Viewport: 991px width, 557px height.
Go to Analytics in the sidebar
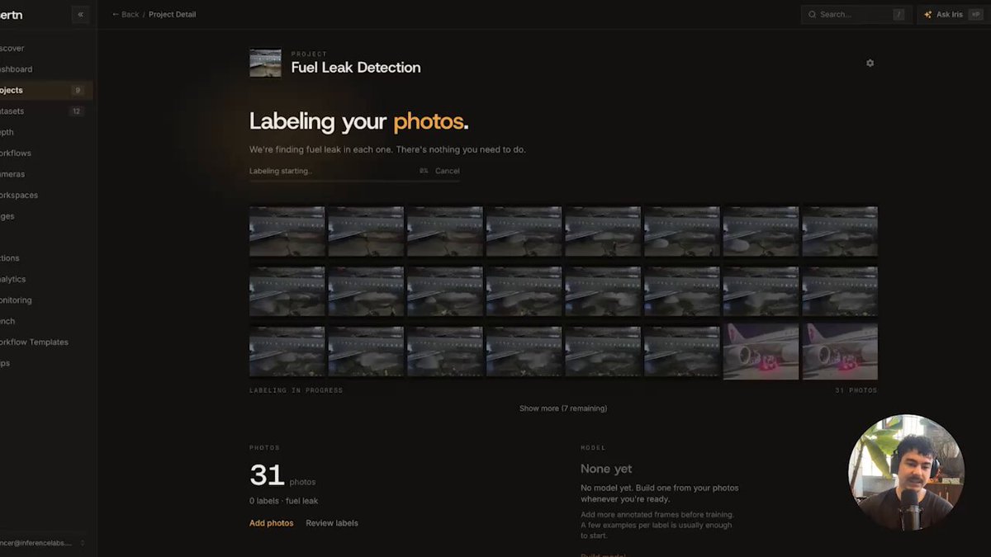(x=13, y=279)
